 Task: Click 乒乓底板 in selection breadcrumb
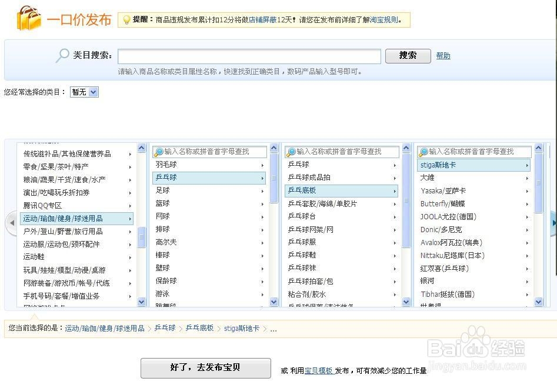tap(199, 328)
